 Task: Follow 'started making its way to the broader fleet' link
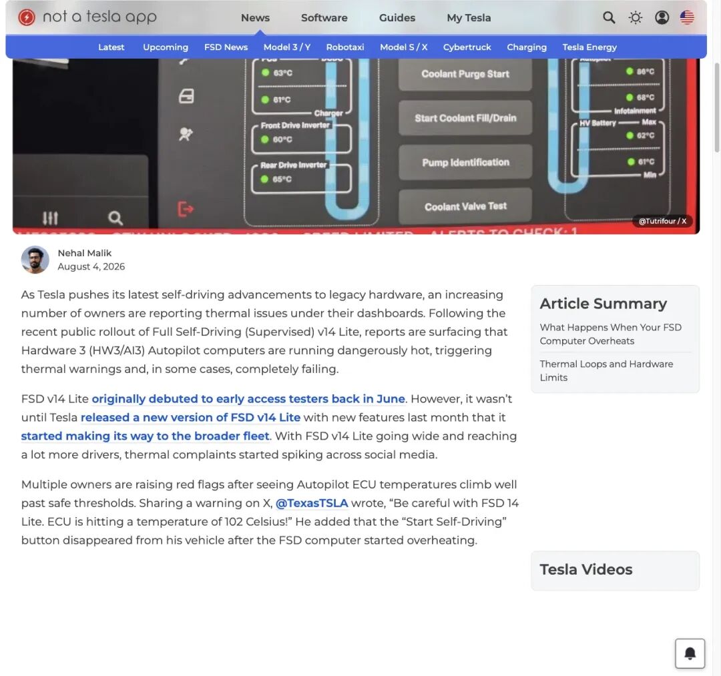(x=145, y=436)
